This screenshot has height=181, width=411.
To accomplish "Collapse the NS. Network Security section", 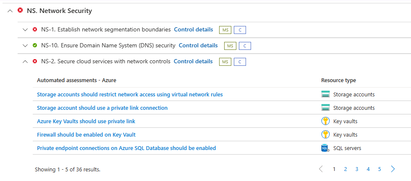I will pyautogui.click(x=10, y=11).
